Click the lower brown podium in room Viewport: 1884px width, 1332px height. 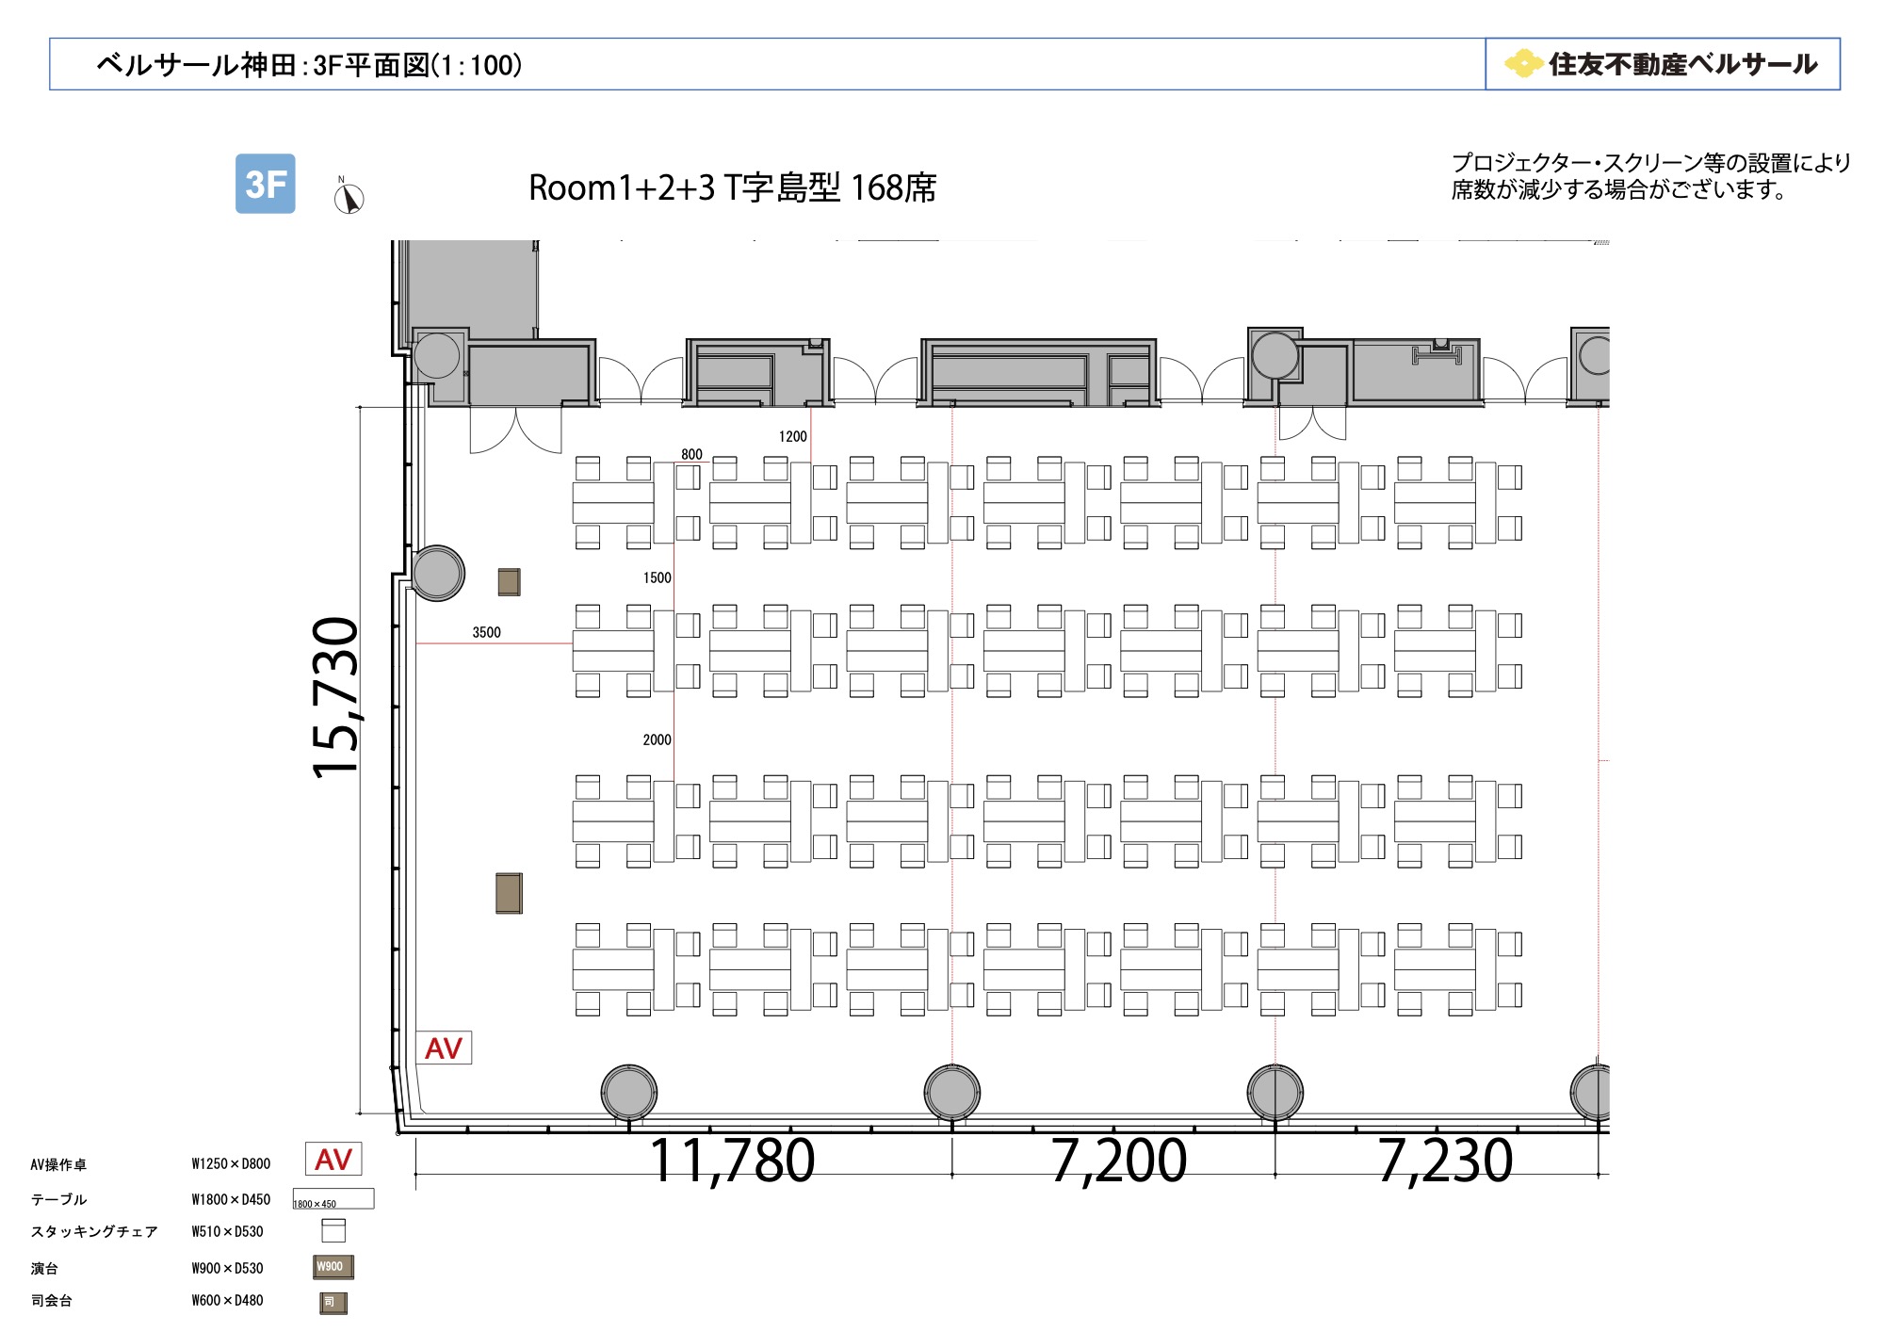click(x=509, y=893)
